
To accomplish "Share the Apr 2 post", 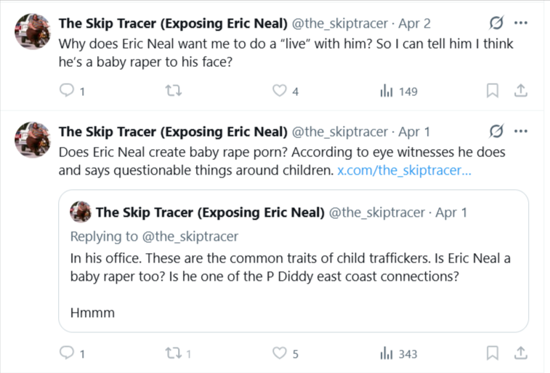I will click(x=520, y=91).
